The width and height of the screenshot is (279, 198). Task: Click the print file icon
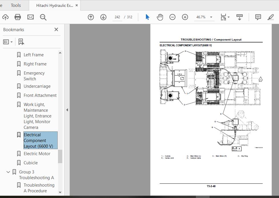[18, 17]
